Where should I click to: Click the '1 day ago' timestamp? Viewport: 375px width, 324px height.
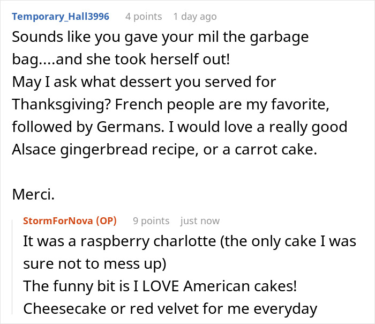(x=195, y=17)
